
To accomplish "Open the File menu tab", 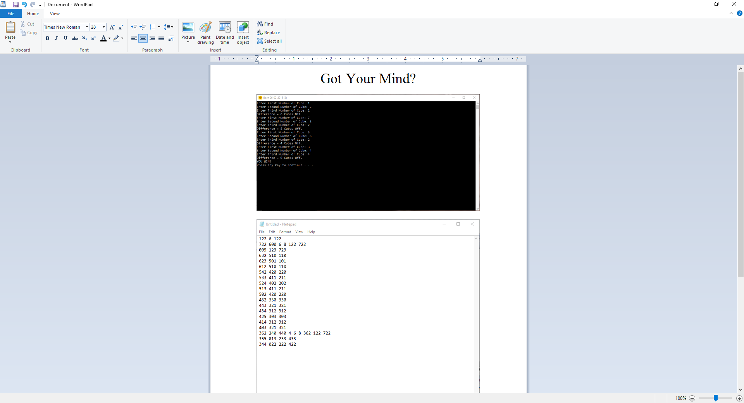I will [11, 14].
